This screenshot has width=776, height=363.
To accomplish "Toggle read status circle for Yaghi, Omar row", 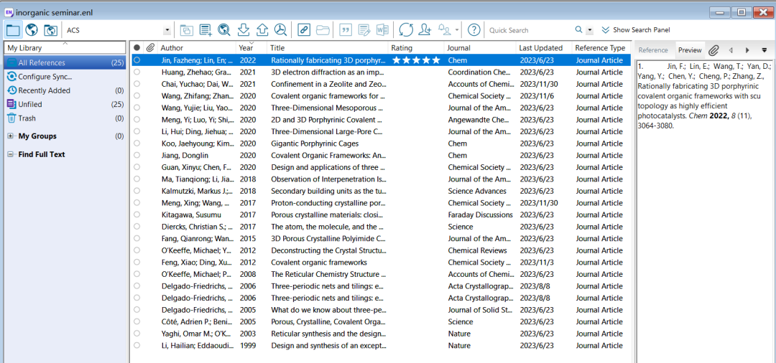I will coord(137,334).
